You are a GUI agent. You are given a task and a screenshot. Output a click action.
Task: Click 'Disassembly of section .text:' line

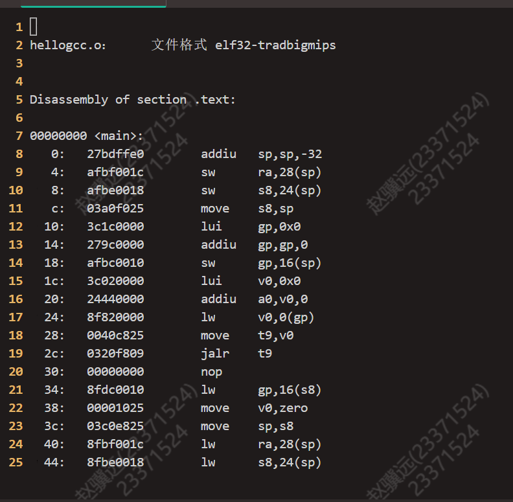pos(133,100)
